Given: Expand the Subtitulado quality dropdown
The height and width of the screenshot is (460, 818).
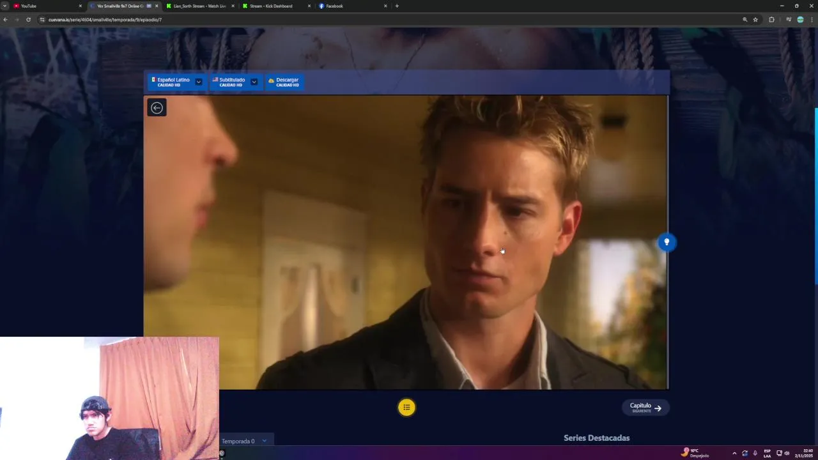Looking at the screenshot, I should click(x=254, y=82).
